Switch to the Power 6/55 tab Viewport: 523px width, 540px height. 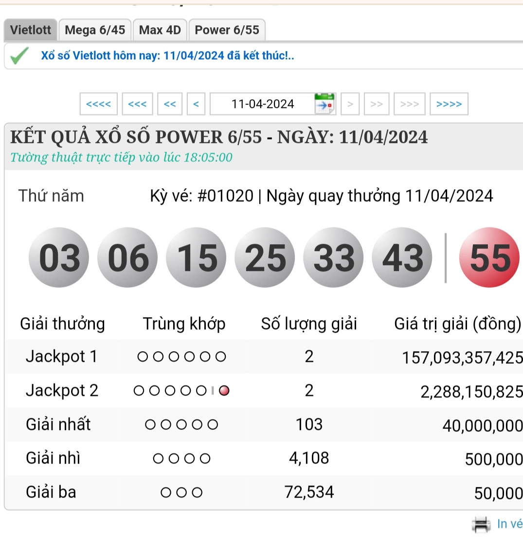(x=227, y=30)
